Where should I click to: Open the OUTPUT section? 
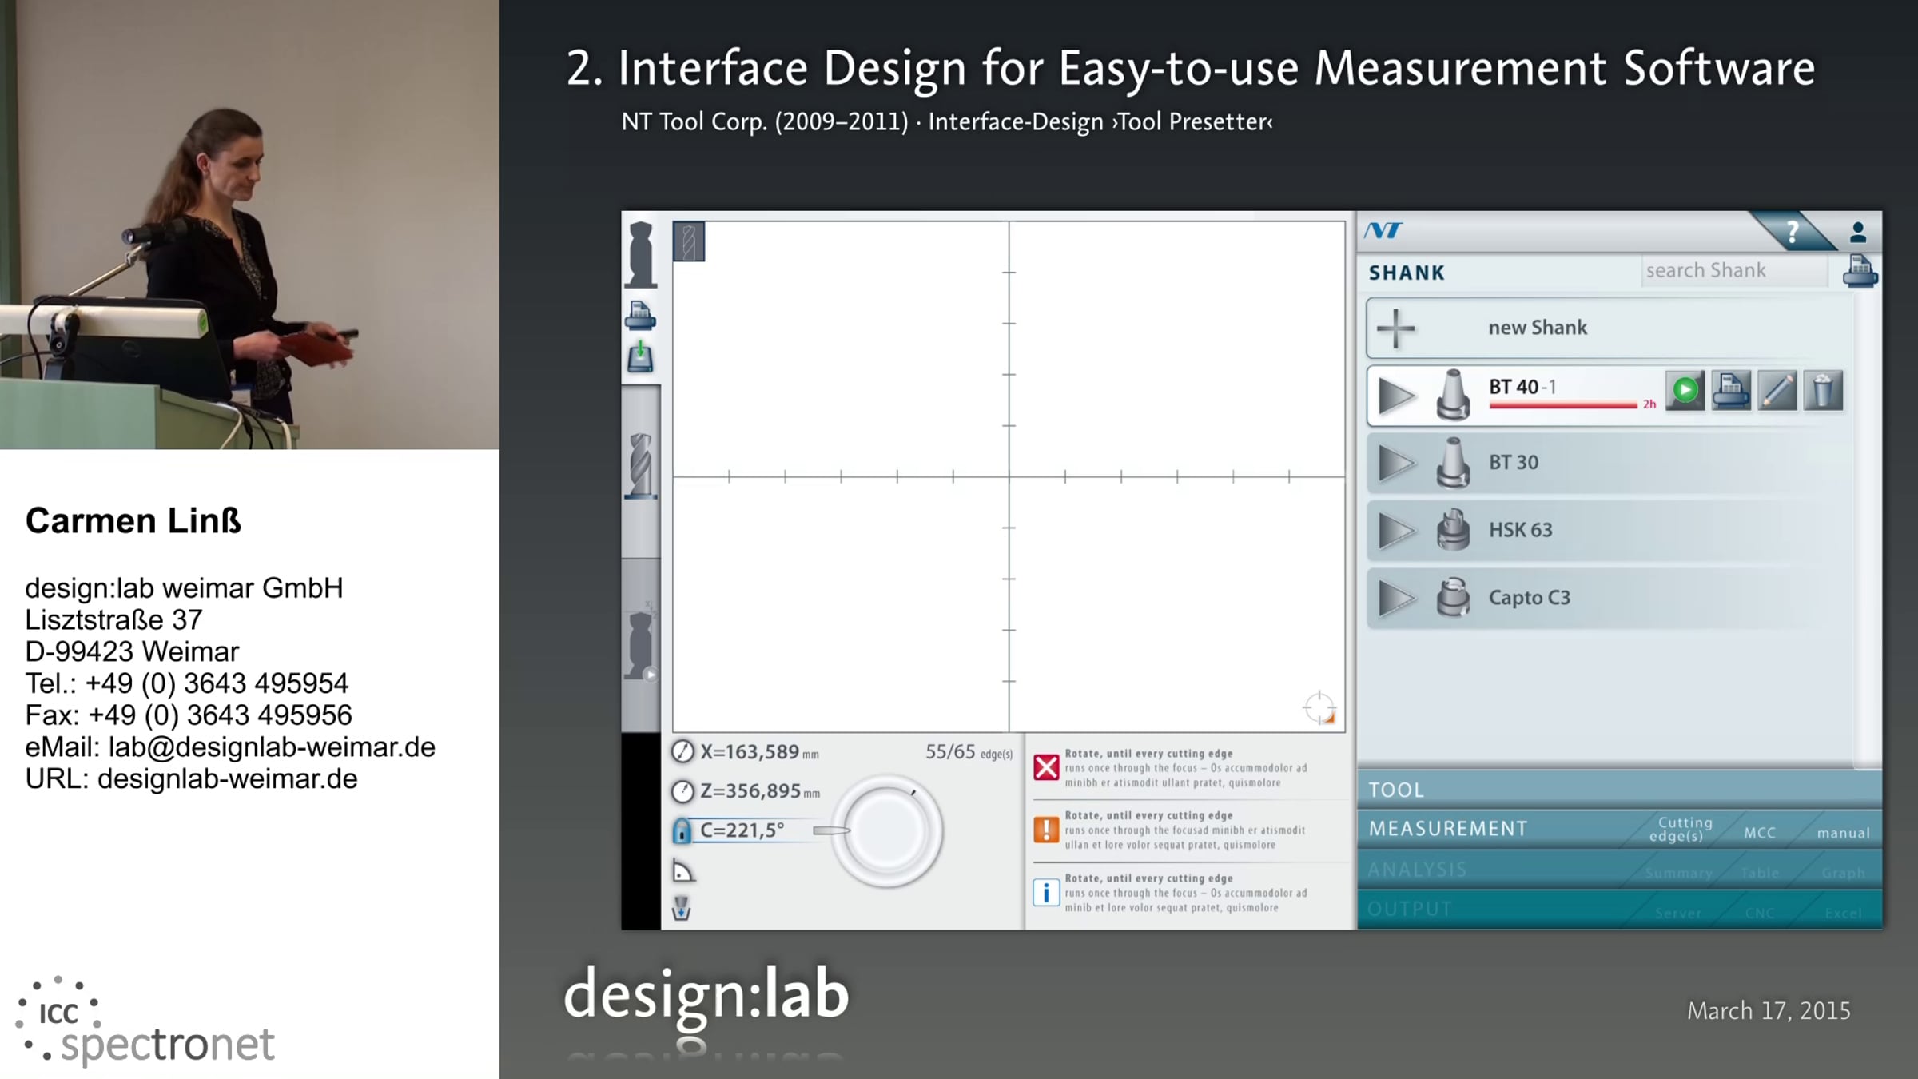coord(1410,910)
